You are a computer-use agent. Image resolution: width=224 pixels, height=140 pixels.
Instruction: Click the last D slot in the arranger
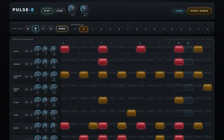pyautogui.click(x=208, y=29)
